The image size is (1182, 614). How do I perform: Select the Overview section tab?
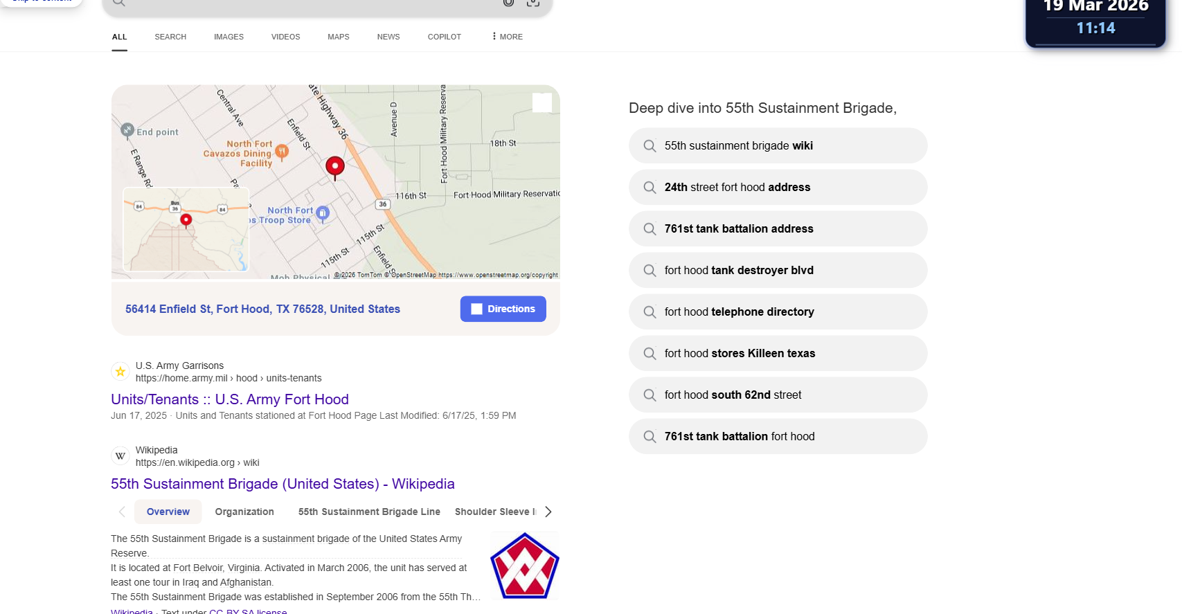(x=168, y=512)
